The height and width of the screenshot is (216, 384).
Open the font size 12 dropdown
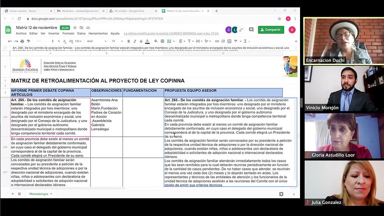(x=117, y=41)
